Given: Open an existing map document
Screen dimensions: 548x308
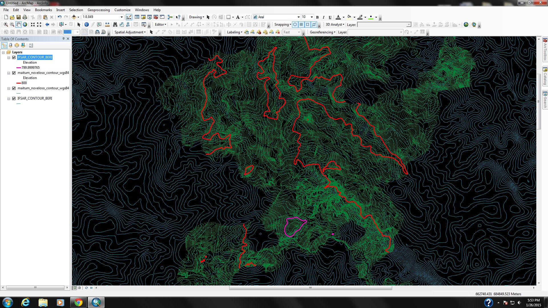Looking at the screenshot, I should pos(12,17).
